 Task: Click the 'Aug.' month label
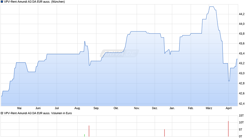coord(78,108)
